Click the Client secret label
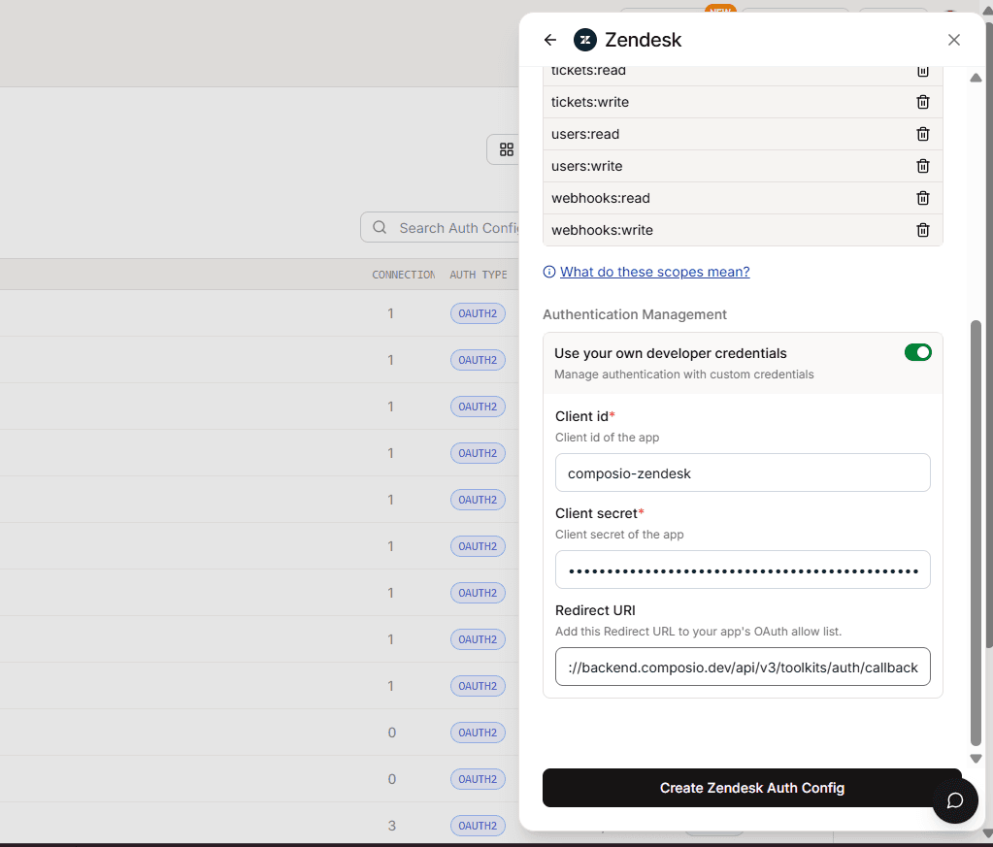 point(599,513)
